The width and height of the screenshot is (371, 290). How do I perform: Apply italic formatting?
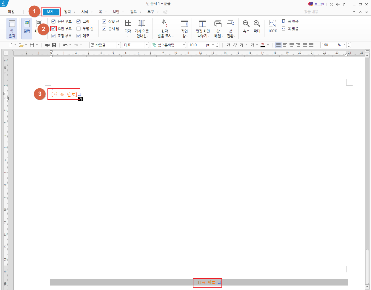coord(235,45)
